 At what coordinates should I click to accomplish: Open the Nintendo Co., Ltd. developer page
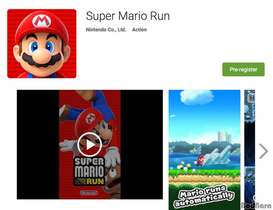click(106, 30)
